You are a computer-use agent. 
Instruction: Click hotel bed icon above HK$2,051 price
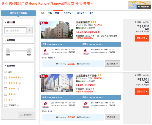coord(144,75)
